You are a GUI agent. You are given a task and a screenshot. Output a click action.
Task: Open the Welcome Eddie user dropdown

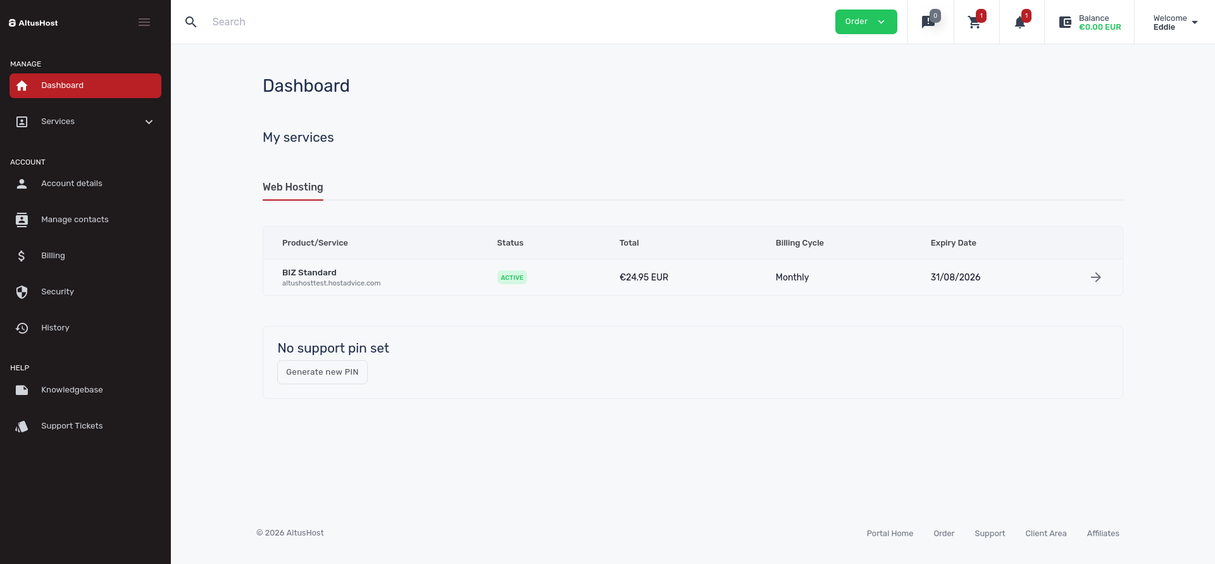1175,22
